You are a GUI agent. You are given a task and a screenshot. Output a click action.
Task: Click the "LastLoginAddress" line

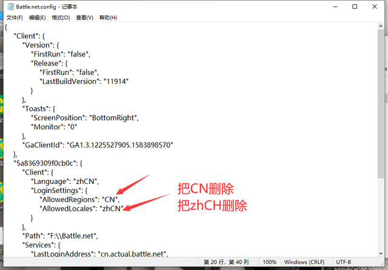click(x=99, y=254)
